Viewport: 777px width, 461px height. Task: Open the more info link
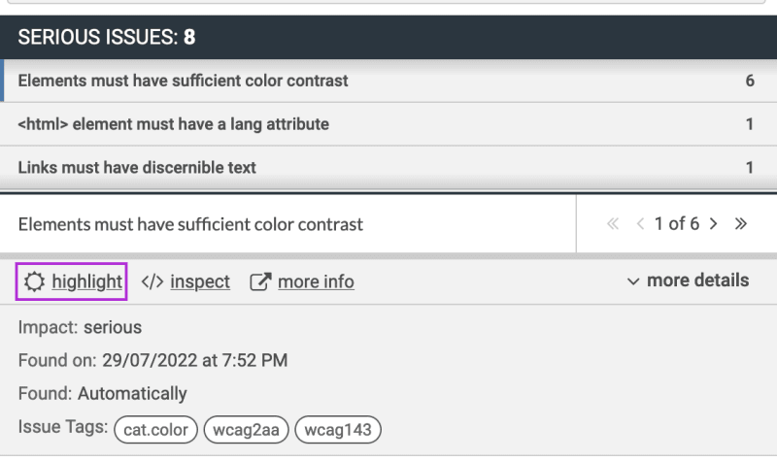(317, 281)
